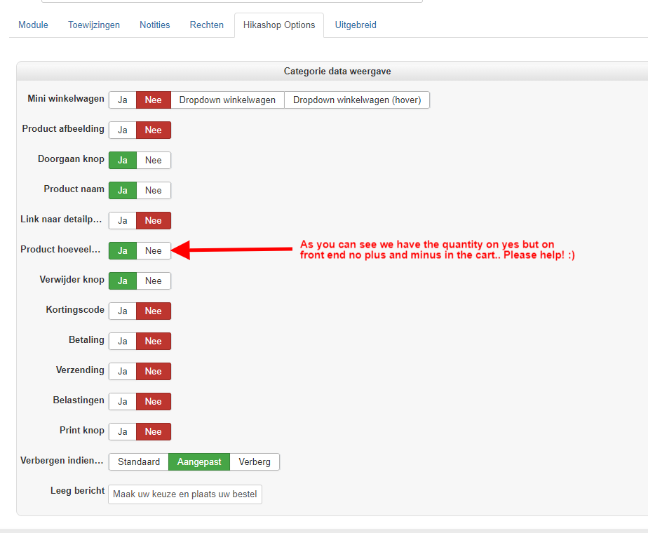Set Product hoeveel... to Ja
This screenshot has height=533, width=648.
tap(123, 251)
